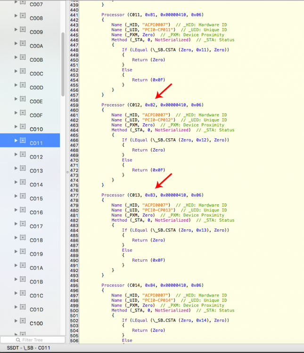
Task: Select the C100 label in tree
Action: click(x=36, y=324)
